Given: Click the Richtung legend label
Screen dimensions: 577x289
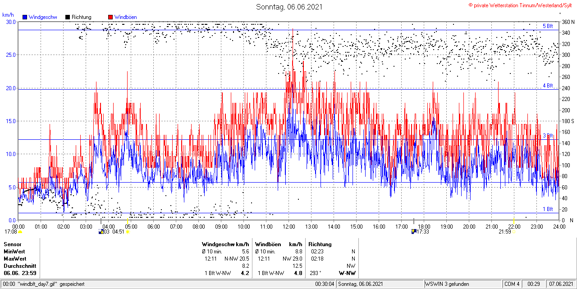Looking at the screenshot, I should pyautogui.click(x=82, y=17).
